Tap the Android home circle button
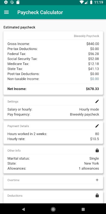Screen dimensions: 106x214 [x=53, y=209]
